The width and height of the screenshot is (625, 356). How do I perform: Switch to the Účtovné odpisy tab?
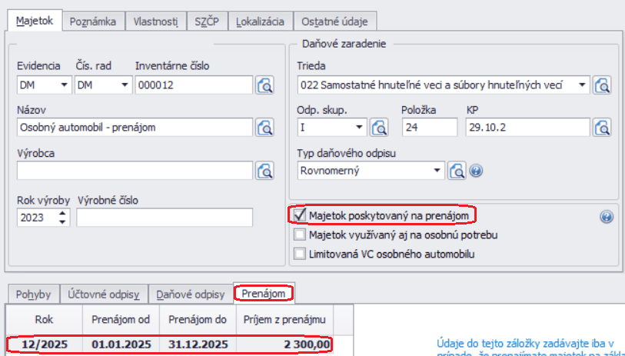(103, 294)
